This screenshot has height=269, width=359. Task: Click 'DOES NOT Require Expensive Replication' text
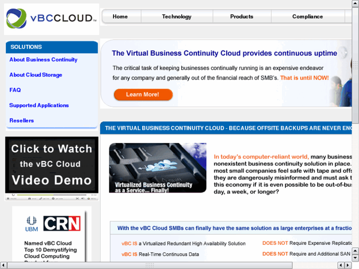307,243
